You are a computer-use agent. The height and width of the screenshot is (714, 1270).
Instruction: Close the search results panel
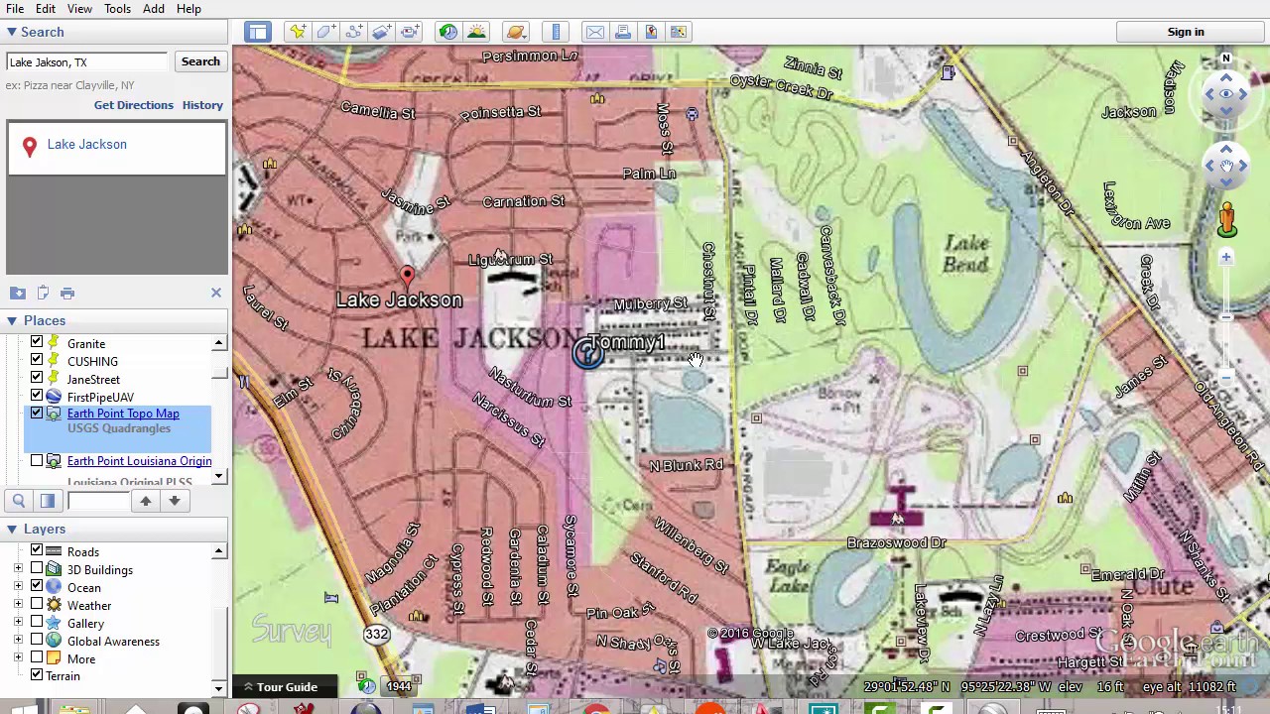click(216, 293)
